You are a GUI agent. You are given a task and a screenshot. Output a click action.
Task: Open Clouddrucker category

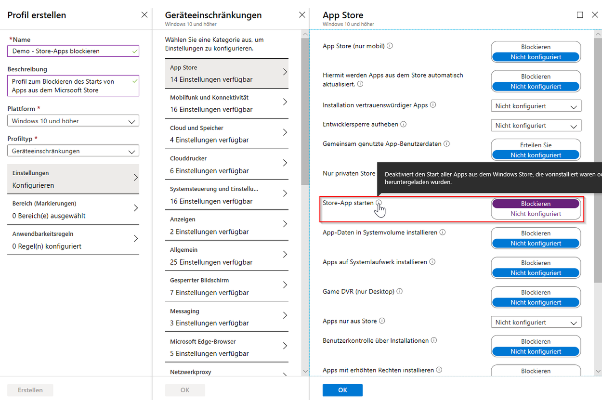227,165
